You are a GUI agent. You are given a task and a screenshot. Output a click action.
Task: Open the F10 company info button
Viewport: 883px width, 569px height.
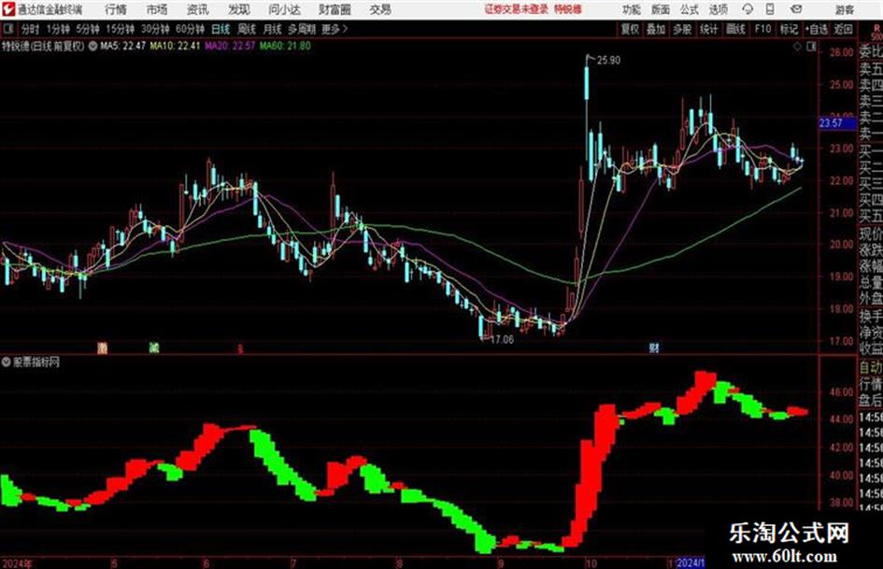pos(762,29)
